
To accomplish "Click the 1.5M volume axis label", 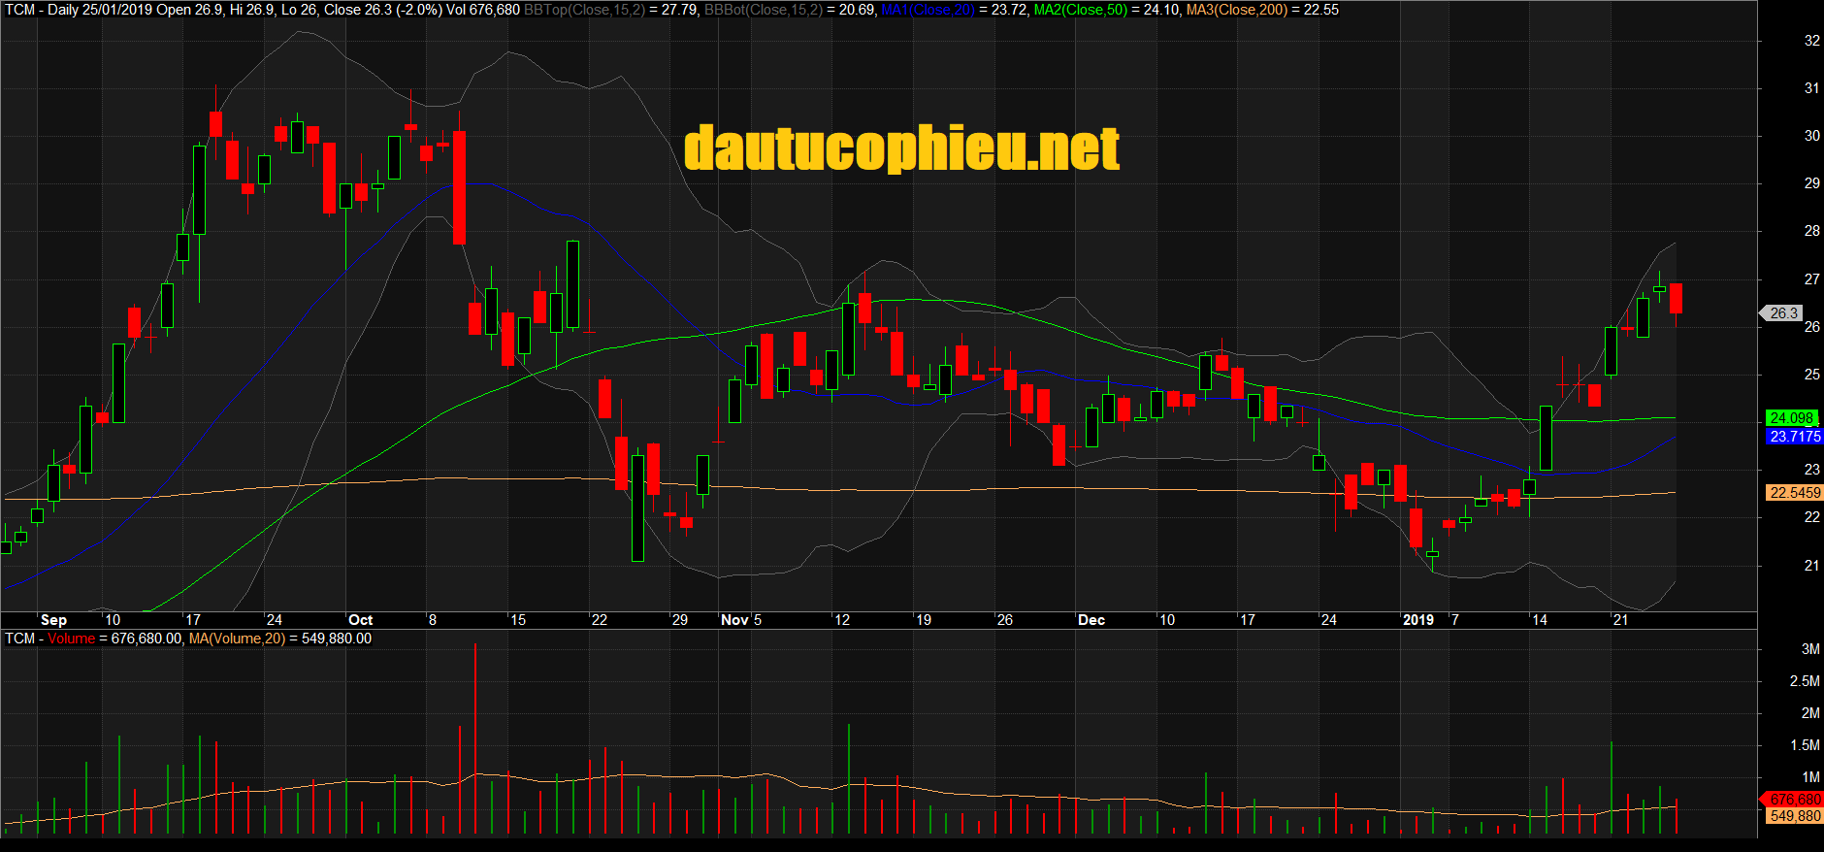I will click(1805, 745).
